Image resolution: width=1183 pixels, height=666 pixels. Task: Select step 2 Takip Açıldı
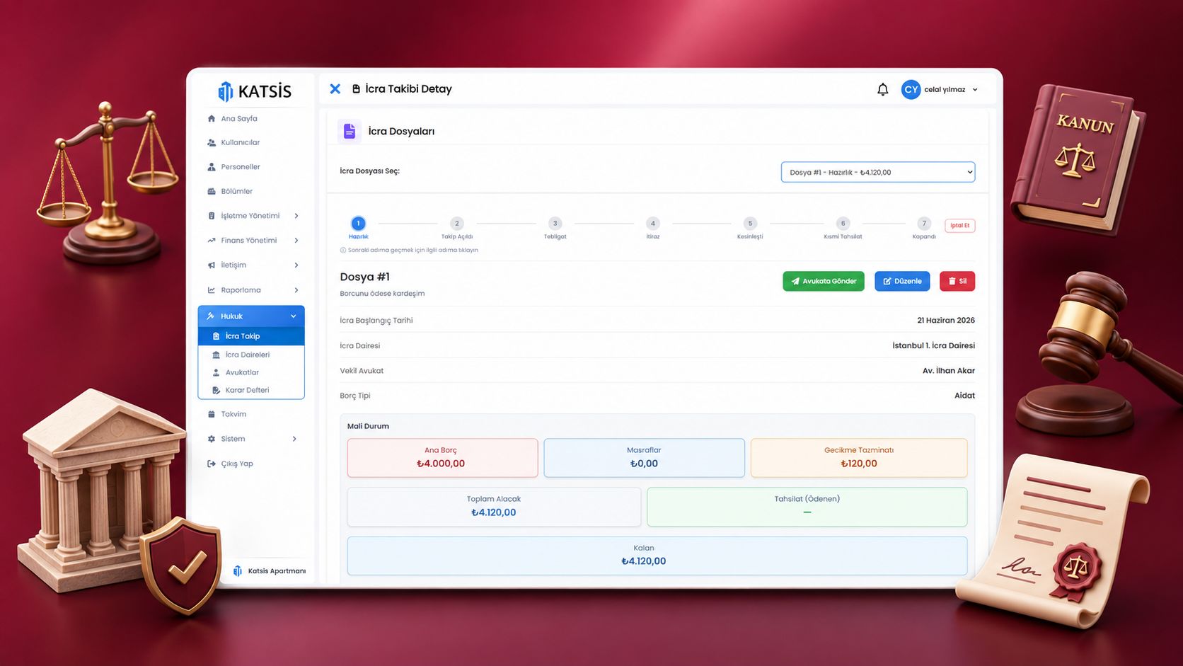(x=457, y=224)
